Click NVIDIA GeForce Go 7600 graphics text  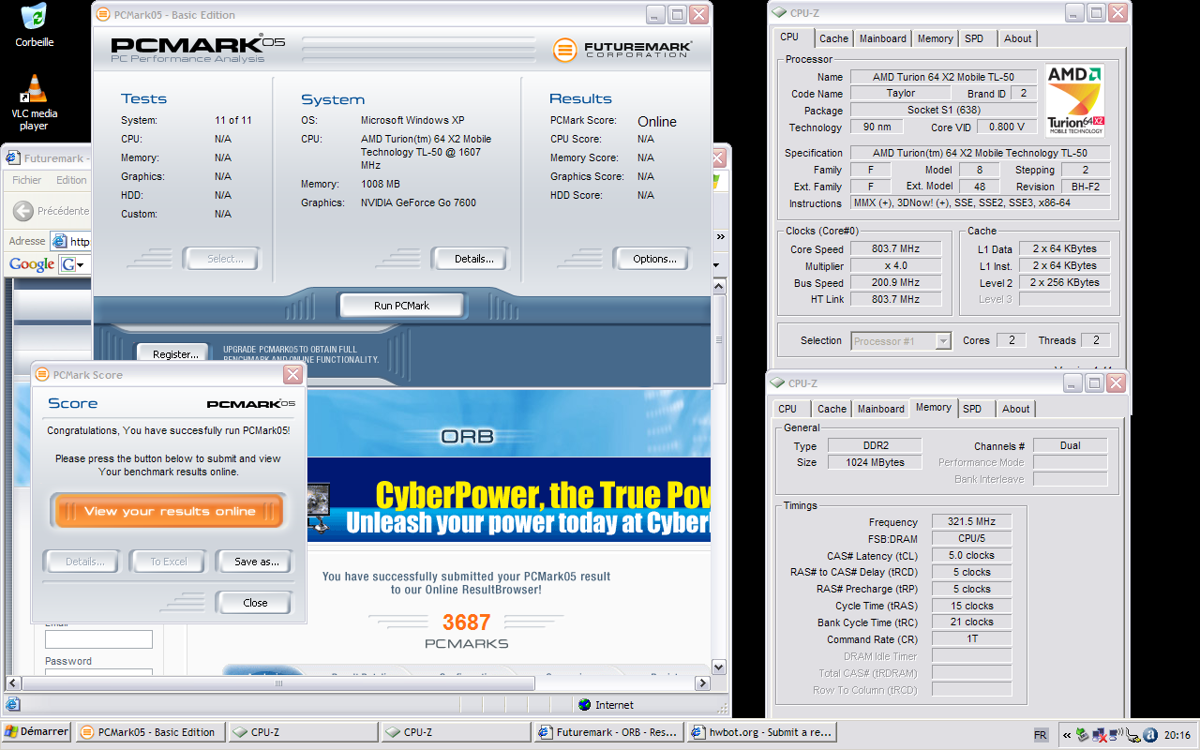click(x=418, y=202)
